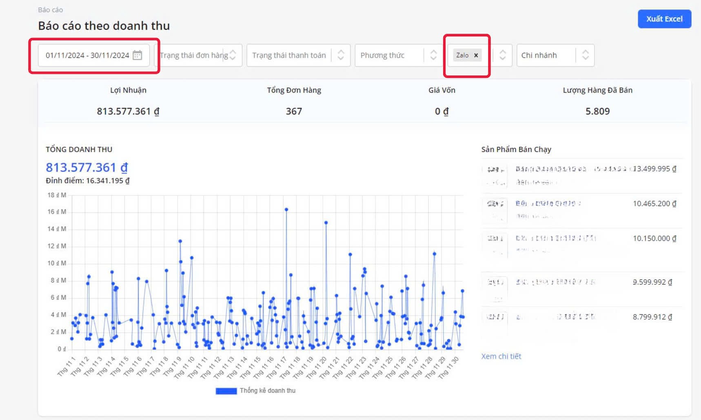
Task: Select product thumbnail priced 8.799.912 đ
Action: coord(495,323)
